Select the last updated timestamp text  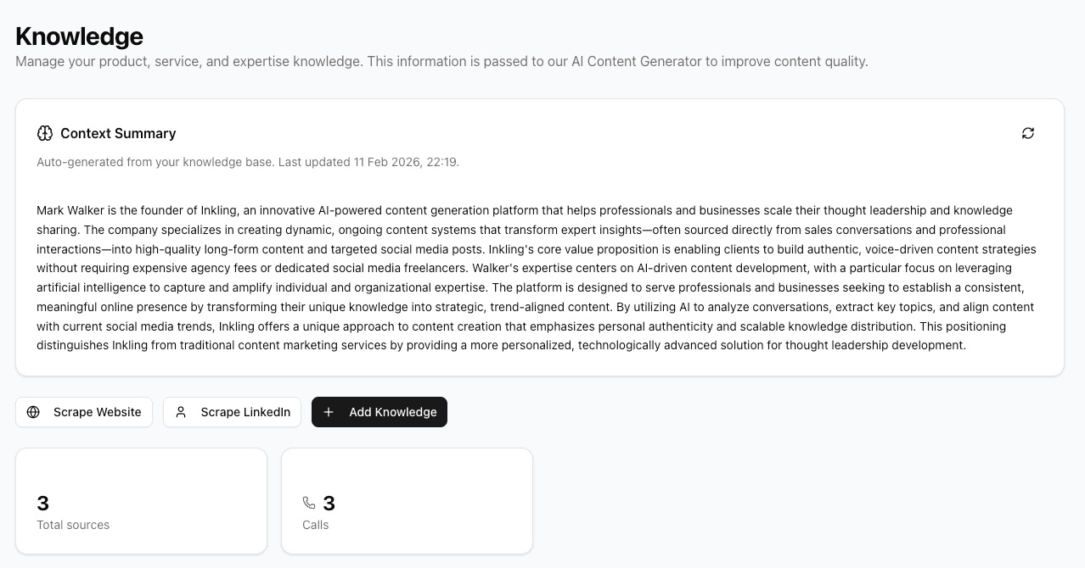(248, 162)
